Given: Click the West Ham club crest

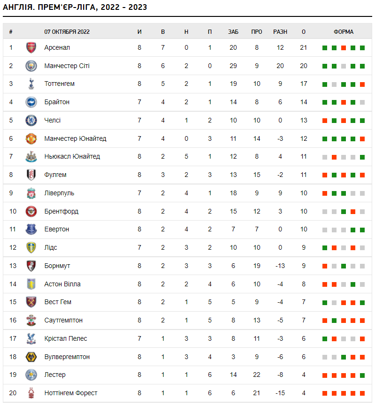Looking at the screenshot, I should pos(31,302).
